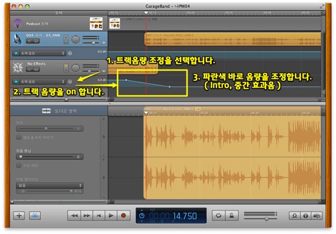This screenshot has width=336, height=234.
Task: Toggle the metronome button
Action: coord(232,215)
